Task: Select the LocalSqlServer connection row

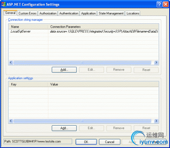Action: point(83,31)
